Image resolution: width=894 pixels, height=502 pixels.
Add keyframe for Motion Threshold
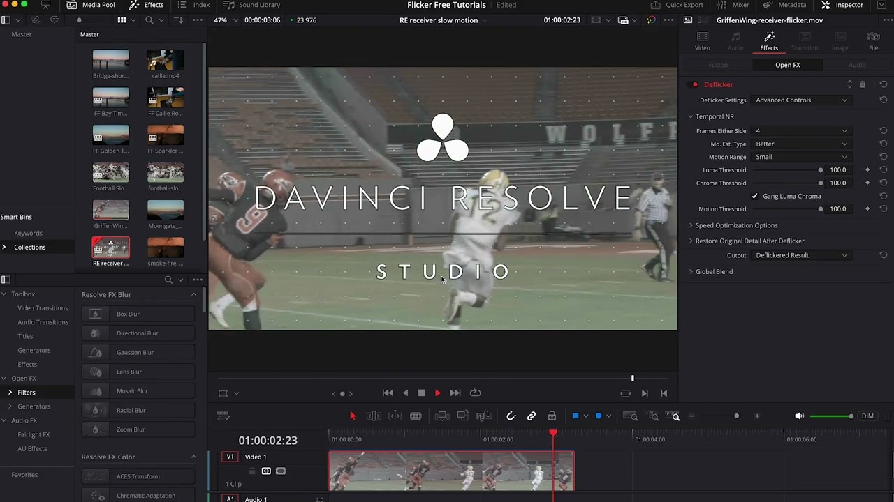point(867,209)
